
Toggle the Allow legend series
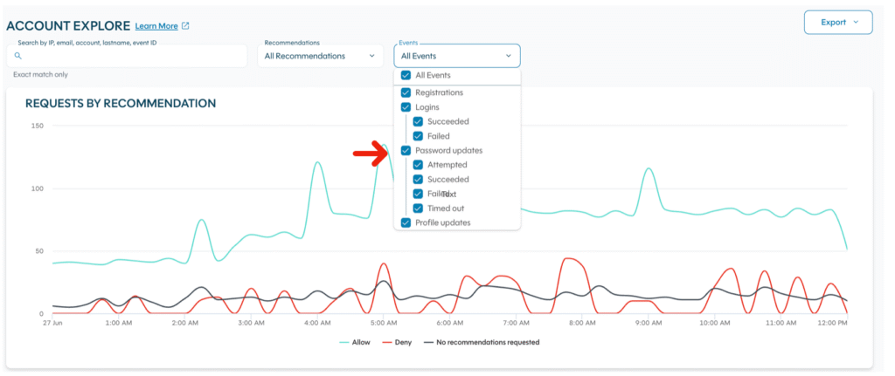point(355,342)
